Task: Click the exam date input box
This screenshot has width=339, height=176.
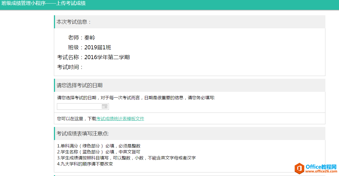Action: pyautogui.click(x=79, y=107)
